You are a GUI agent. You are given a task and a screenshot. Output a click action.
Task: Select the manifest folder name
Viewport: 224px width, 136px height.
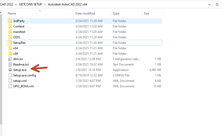pyautogui.click(x=19, y=32)
